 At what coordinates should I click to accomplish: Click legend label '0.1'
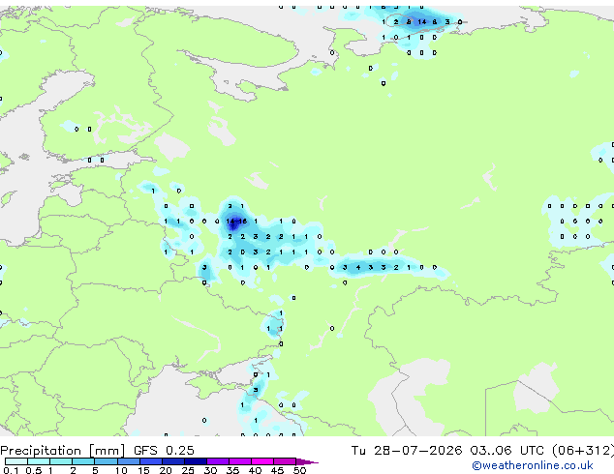coord(11,470)
